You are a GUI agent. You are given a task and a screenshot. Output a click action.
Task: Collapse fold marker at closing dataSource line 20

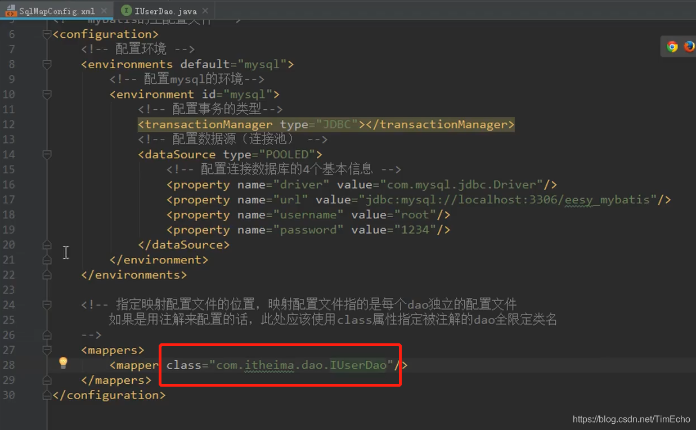(x=47, y=245)
